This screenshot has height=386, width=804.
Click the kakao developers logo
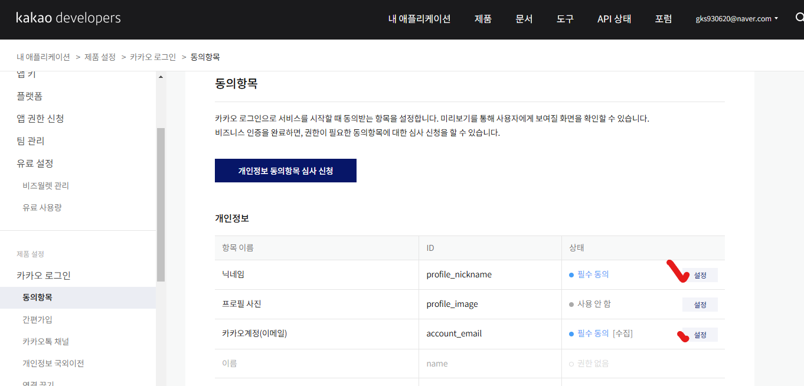click(68, 18)
